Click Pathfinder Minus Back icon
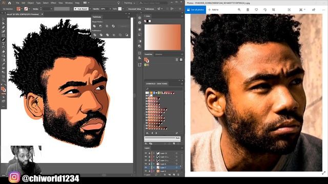Image resolution: width=328 pixels, height=184 pixels. (127, 35)
